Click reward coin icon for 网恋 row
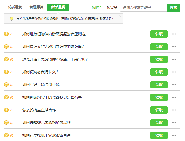The height and width of the screenshot is (141, 185). click(6, 72)
